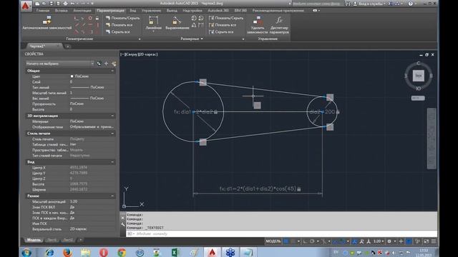Click the clean screen icon in status bar
This screenshot has height=257, width=458.
click(427, 241)
